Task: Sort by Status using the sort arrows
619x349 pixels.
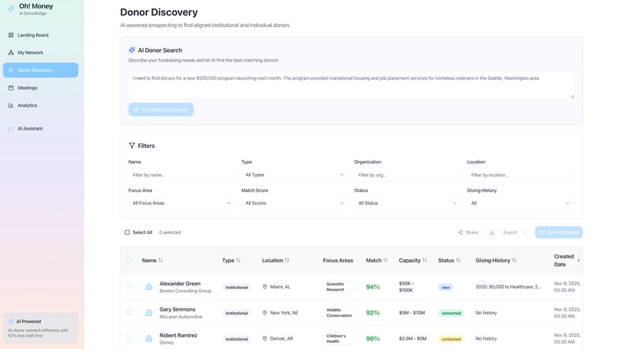Action: 458,260
